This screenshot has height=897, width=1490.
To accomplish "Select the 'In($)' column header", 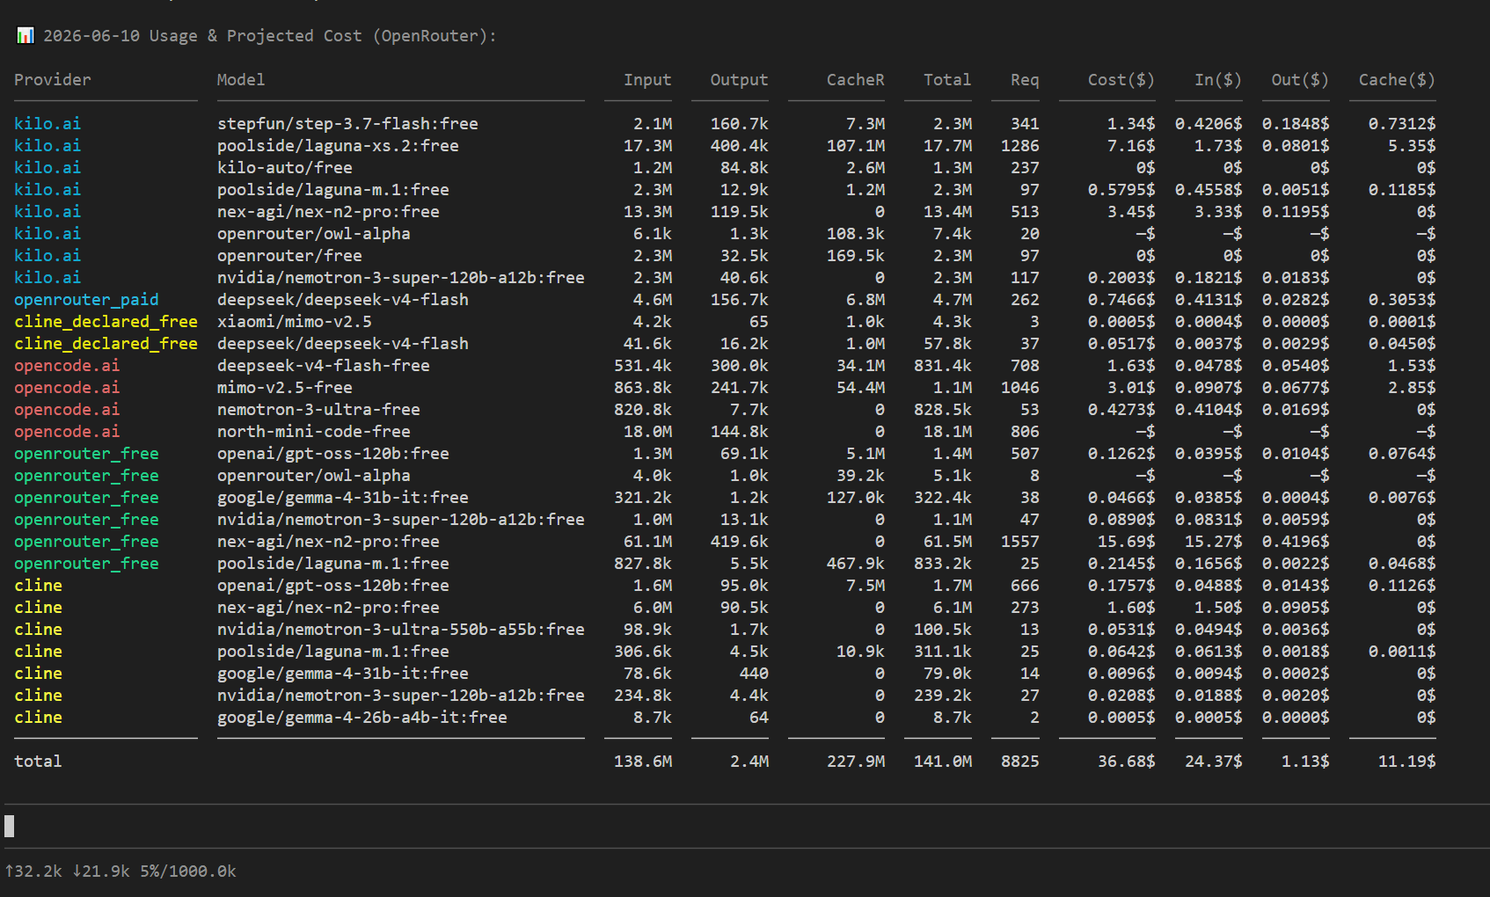I will tap(1217, 80).
